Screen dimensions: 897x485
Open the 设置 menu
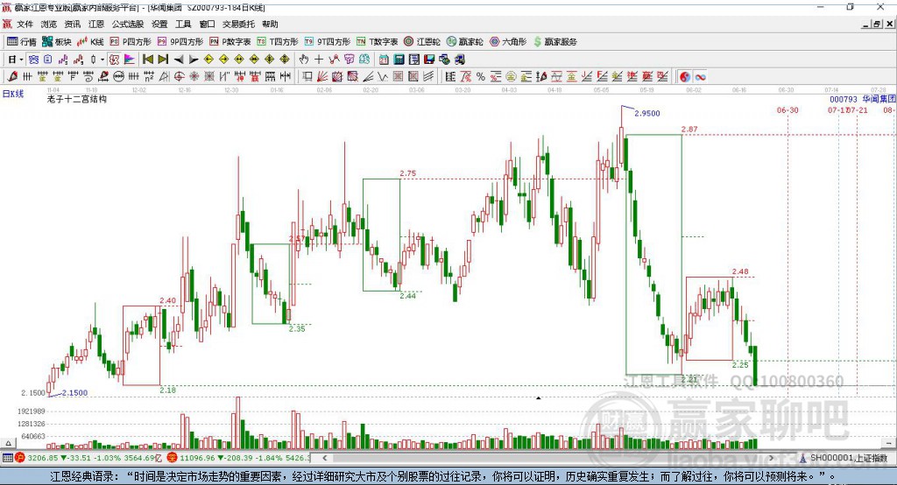coord(159,24)
